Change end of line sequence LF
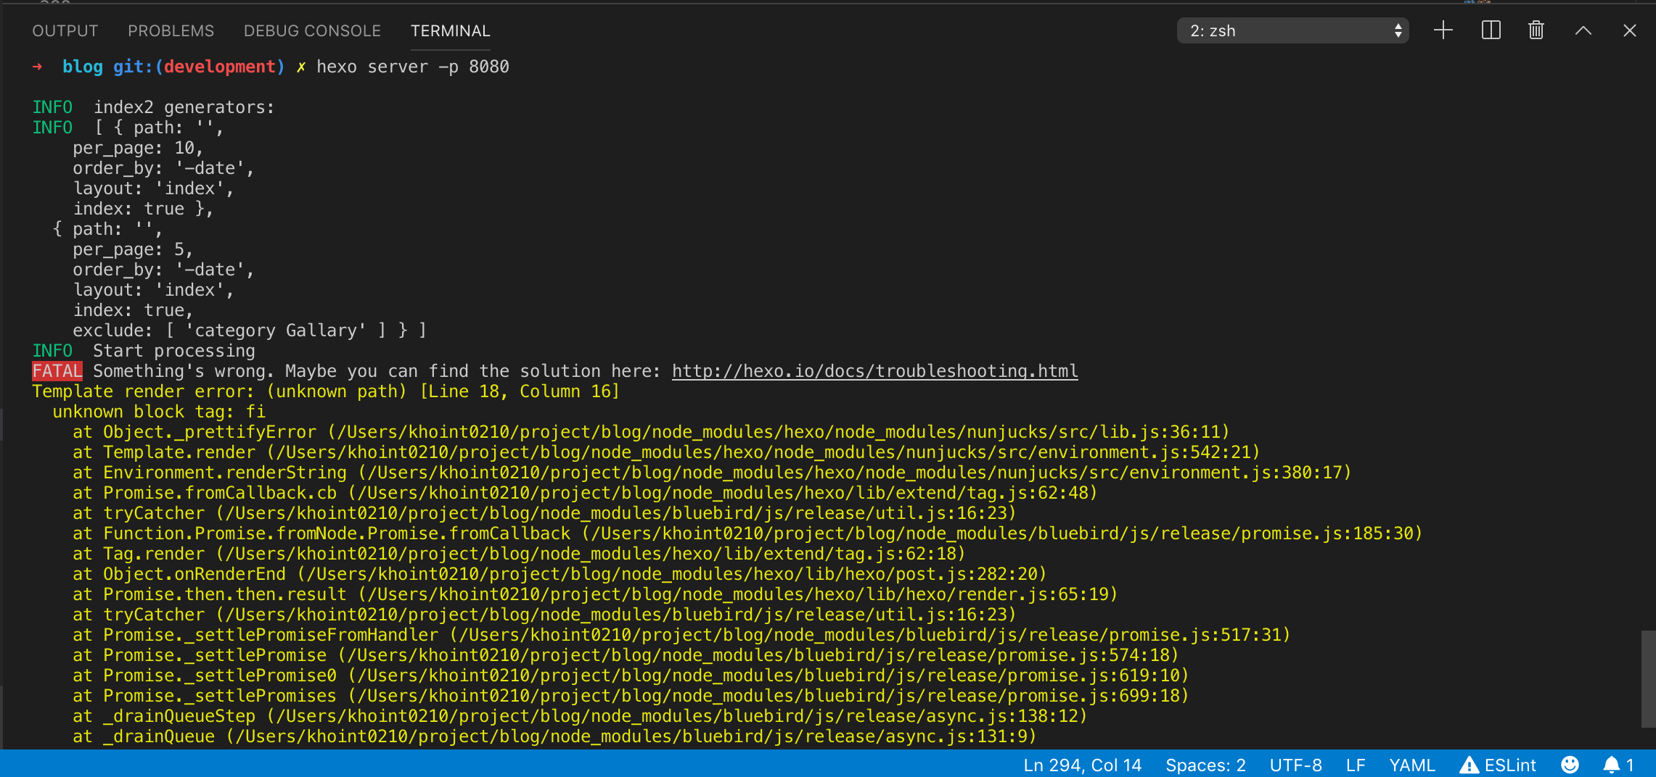 (1356, 765)
